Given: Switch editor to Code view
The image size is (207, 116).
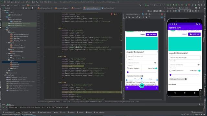Looking at the screenshot, I should [150, 11].
